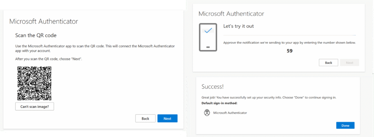Click the 'Use the Microsoft Authenticator app' paragraph
This screenshot has width=378, height=137.
95,48
